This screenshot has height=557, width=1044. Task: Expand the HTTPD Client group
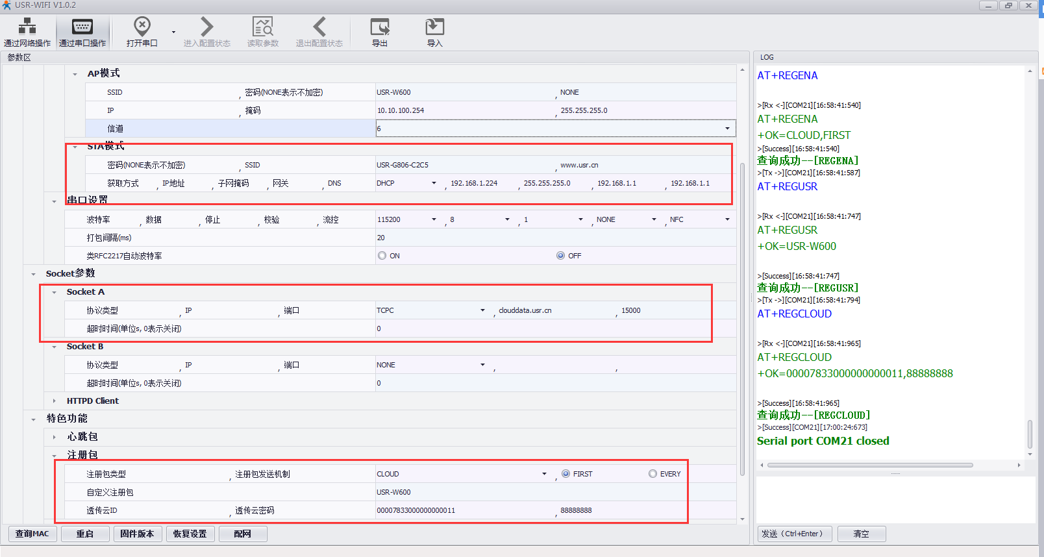(x=54, y=401)
